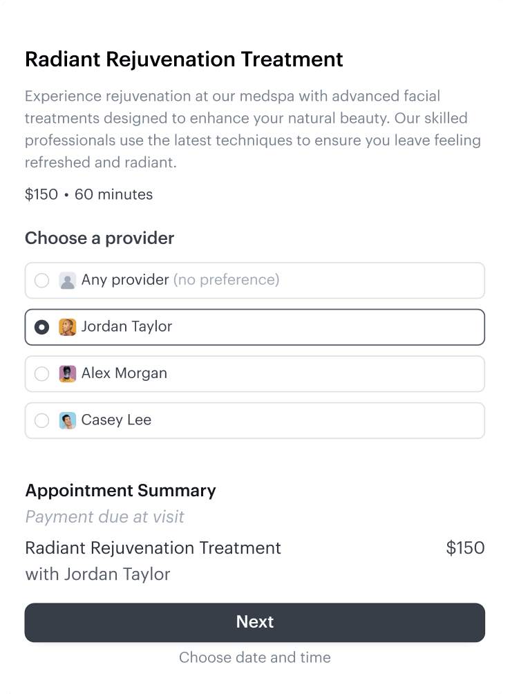
Task: Click the $150 price in Appointment Summary
Action: [x=465, y=548]
